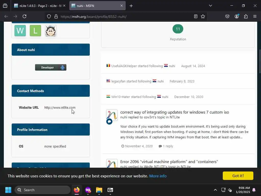Reload the current page
The width and height of the screenshot is (261, 196).
(x=24, y=16)
